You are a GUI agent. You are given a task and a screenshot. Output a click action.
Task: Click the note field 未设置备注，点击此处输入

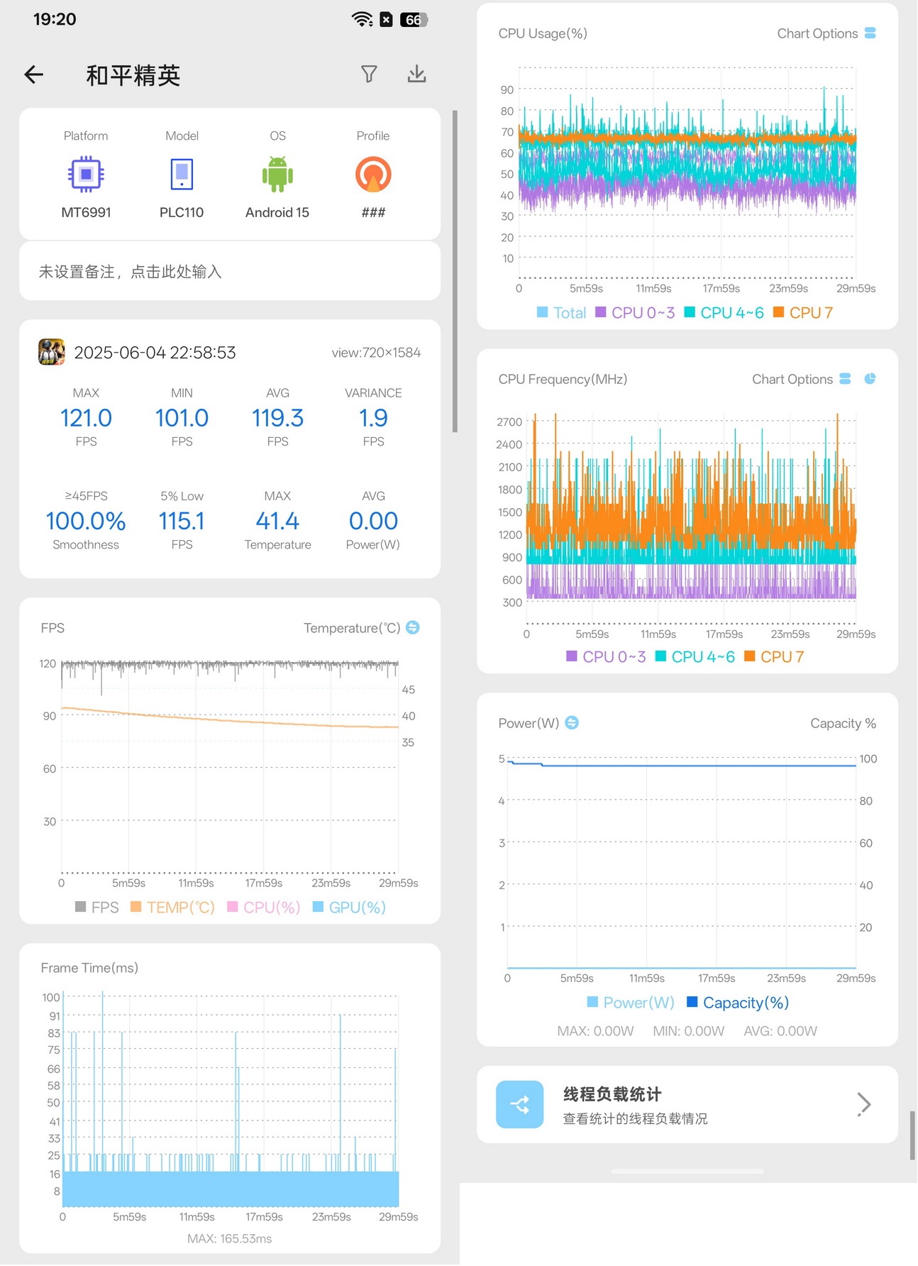pos(230,271)
